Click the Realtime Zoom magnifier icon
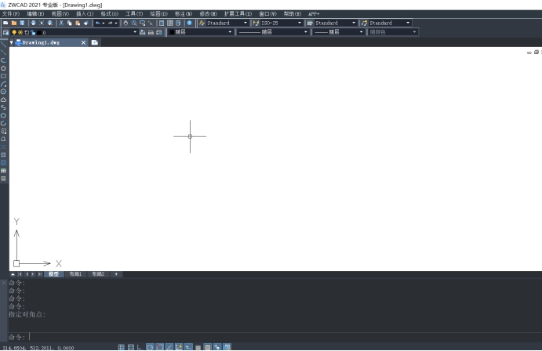This screenshot has width=542, height=351. (134, 24)
